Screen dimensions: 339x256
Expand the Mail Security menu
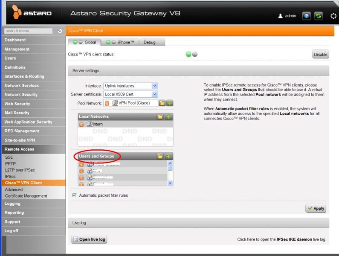(x=34, y=113)
